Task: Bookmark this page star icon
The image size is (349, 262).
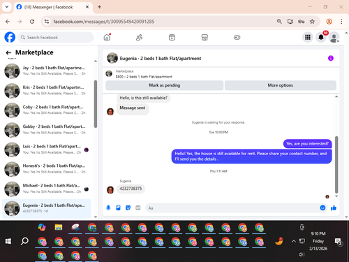Action: 312,22
